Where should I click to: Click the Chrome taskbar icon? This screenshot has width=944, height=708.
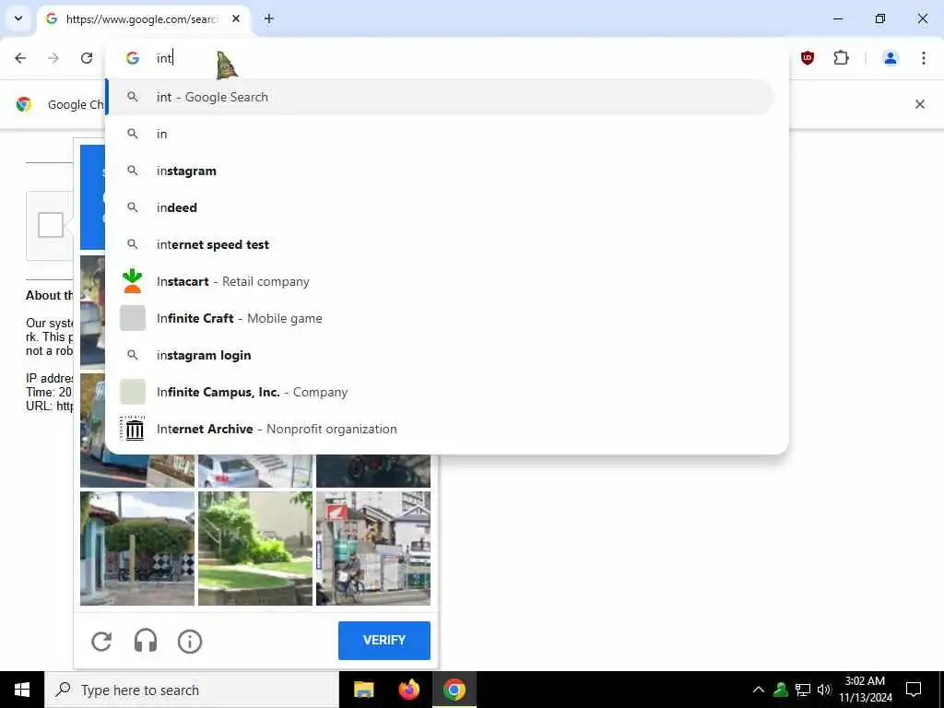pos(454,690)
